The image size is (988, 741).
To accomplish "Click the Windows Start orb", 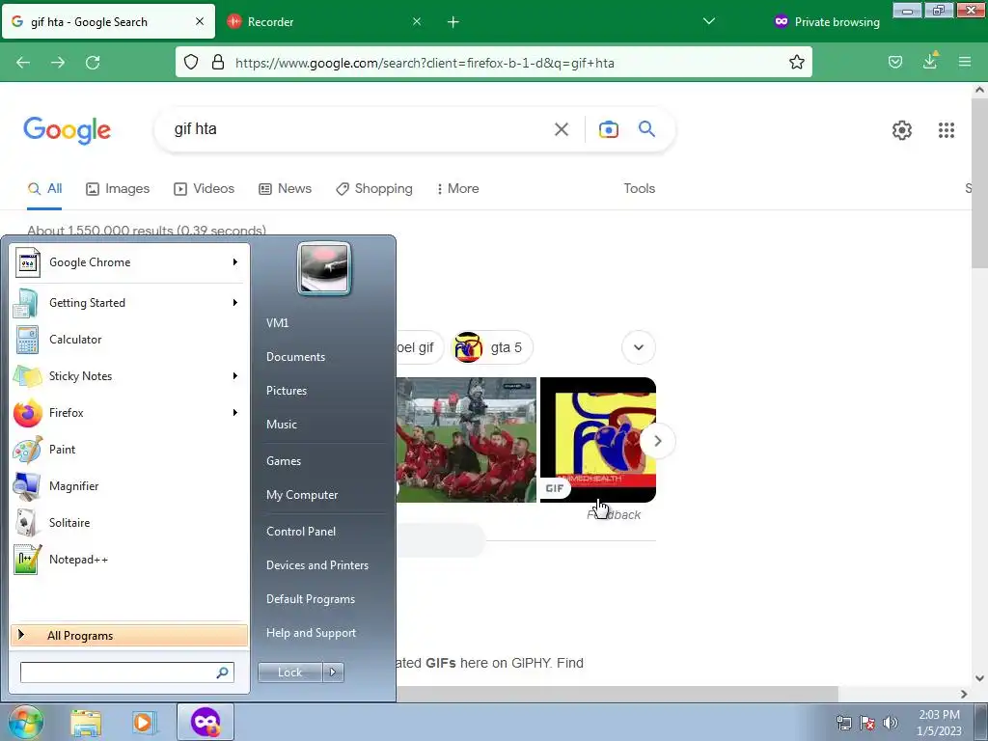I will click(x=26, y=722).
